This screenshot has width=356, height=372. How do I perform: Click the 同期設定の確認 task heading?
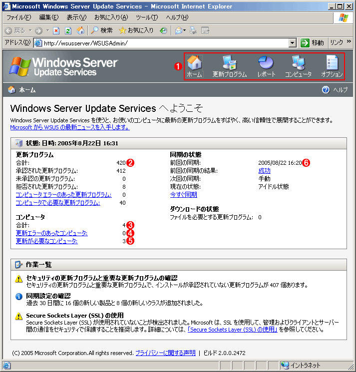[48, 296]
